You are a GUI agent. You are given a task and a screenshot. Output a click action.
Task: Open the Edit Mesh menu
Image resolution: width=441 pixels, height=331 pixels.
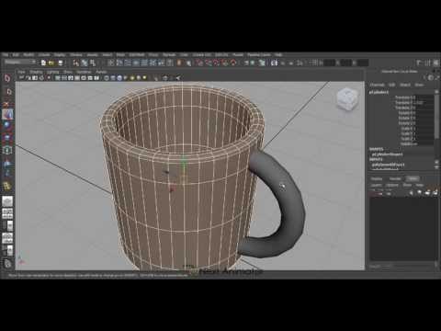click(137, 55)
